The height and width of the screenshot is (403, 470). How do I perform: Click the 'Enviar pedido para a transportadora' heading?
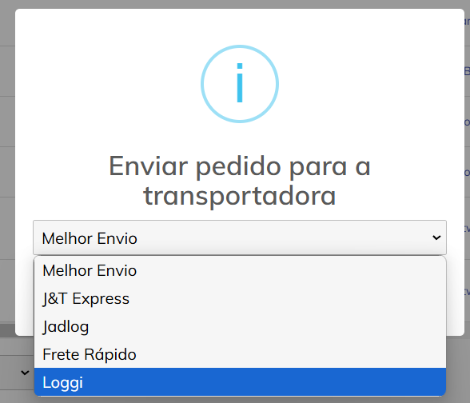240,181
